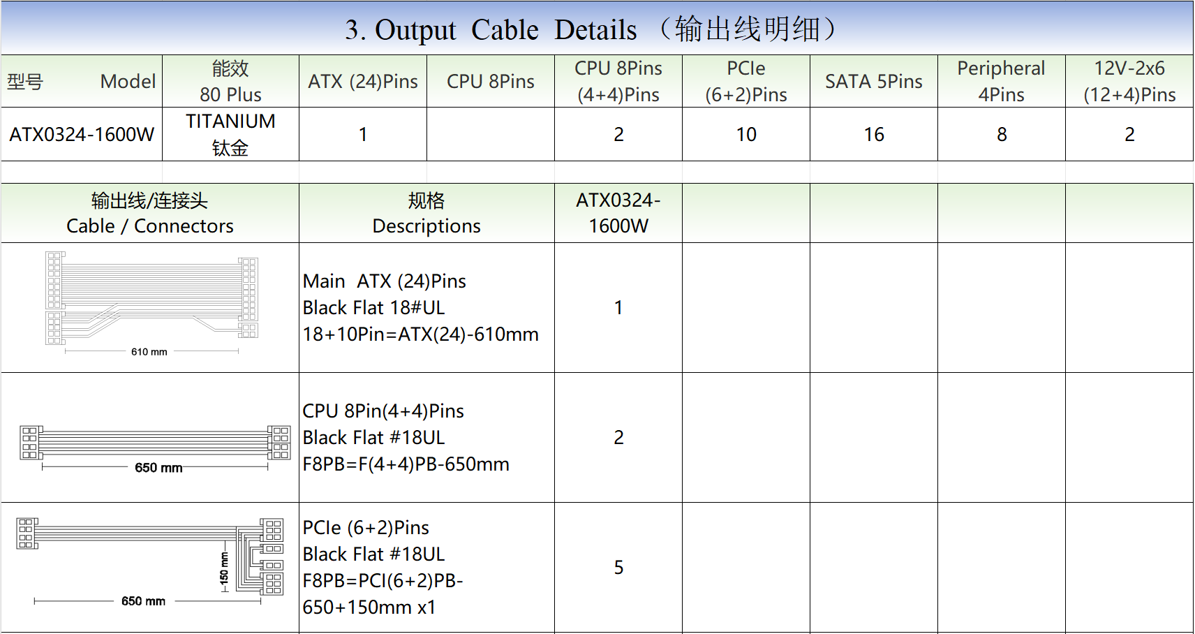Click the PCIe quantity cell showing 10
Viewport: 1195px width, 634px height.
[x=746, y=134]
